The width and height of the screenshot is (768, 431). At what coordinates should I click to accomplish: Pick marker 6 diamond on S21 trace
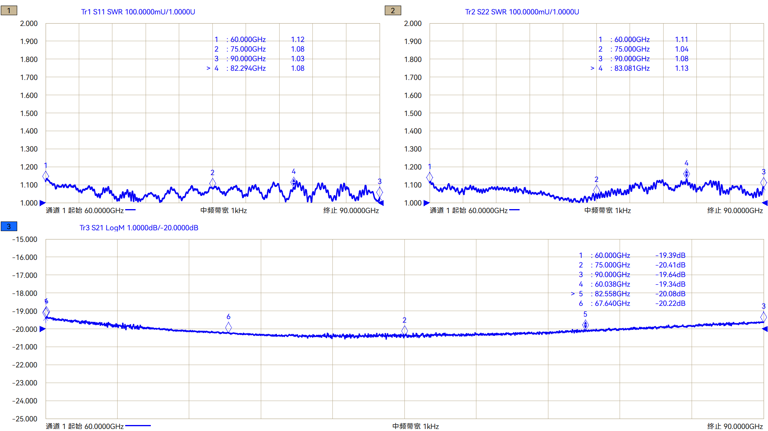pyautogui.click(x=228, y=327)
